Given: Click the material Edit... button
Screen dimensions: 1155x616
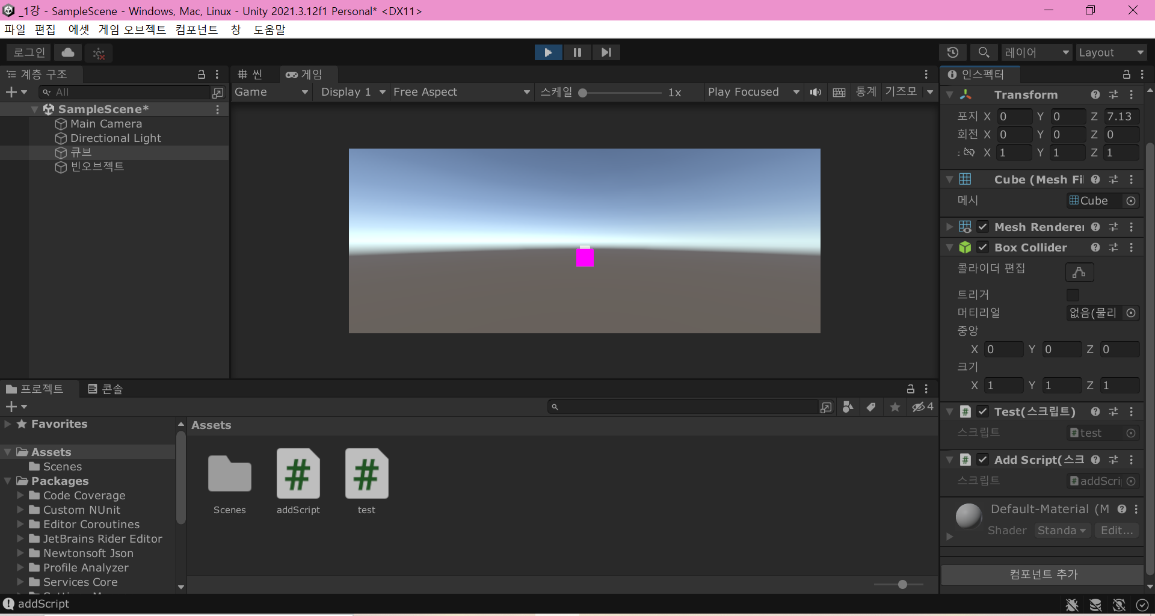Looking at the screenshot, I should (x=1116, y=531).
